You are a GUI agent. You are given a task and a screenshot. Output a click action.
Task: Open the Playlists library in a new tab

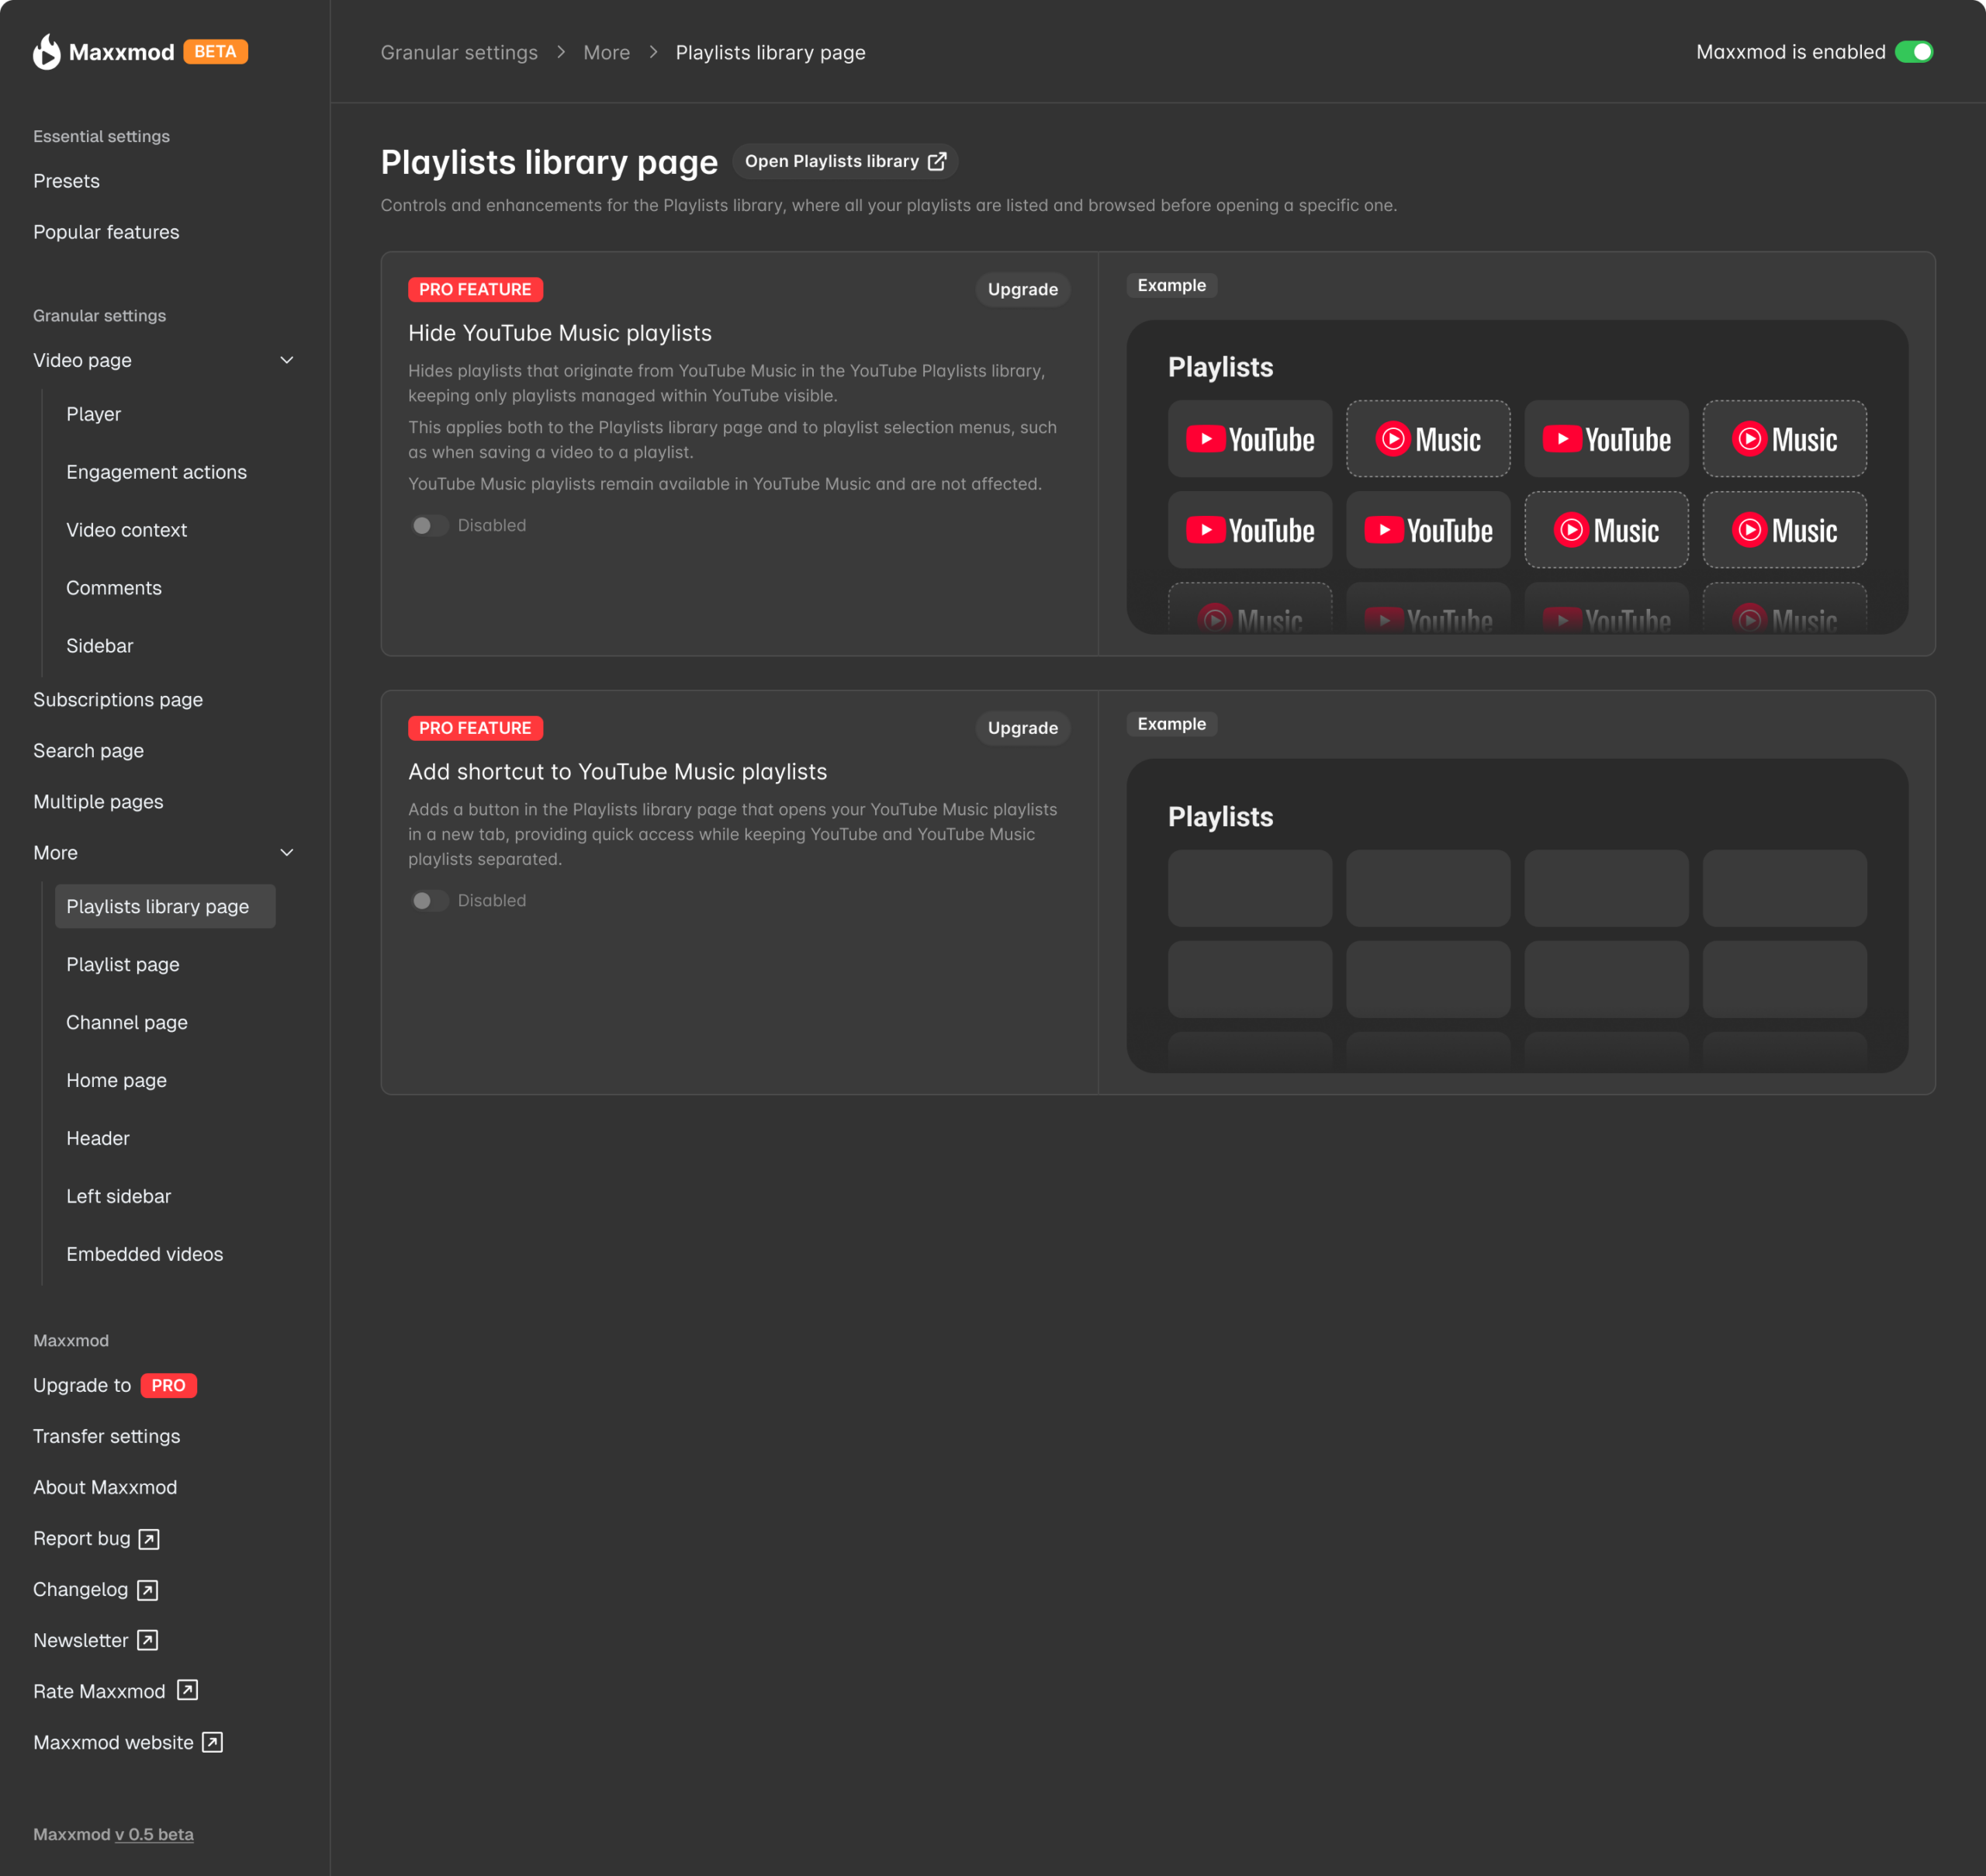coord(843,160)
